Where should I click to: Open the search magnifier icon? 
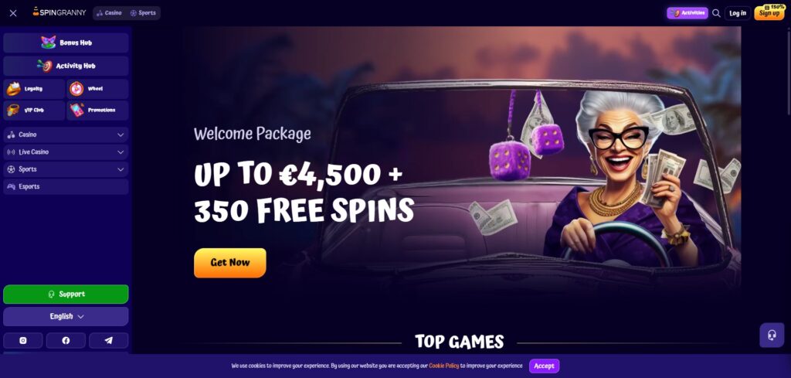pyautogui.click(x=716, y=13)
